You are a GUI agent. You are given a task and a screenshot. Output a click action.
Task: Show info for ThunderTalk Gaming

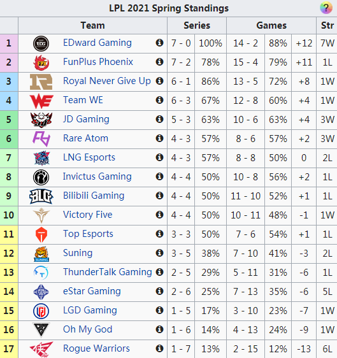coord(160,272)
